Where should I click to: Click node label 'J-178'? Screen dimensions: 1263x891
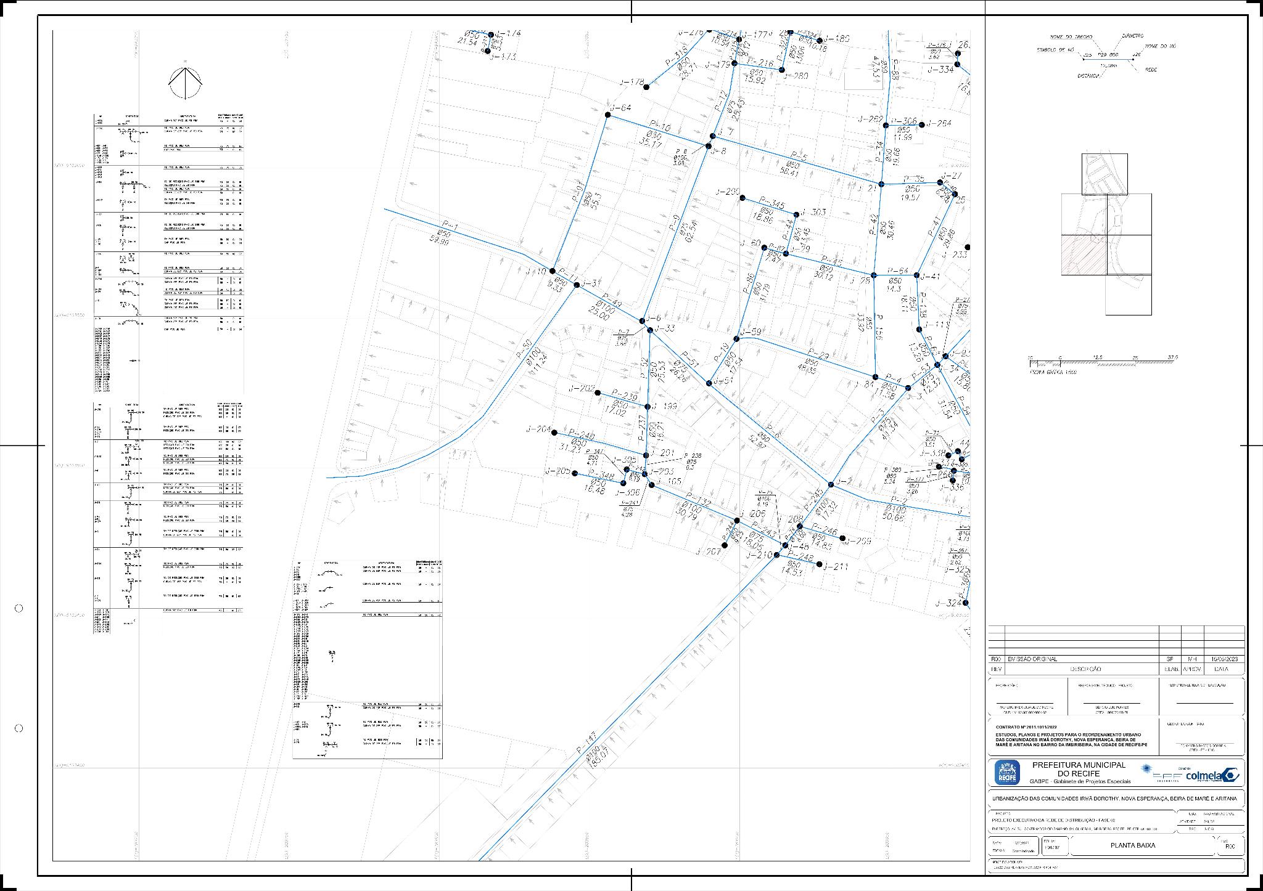point(632,83)
